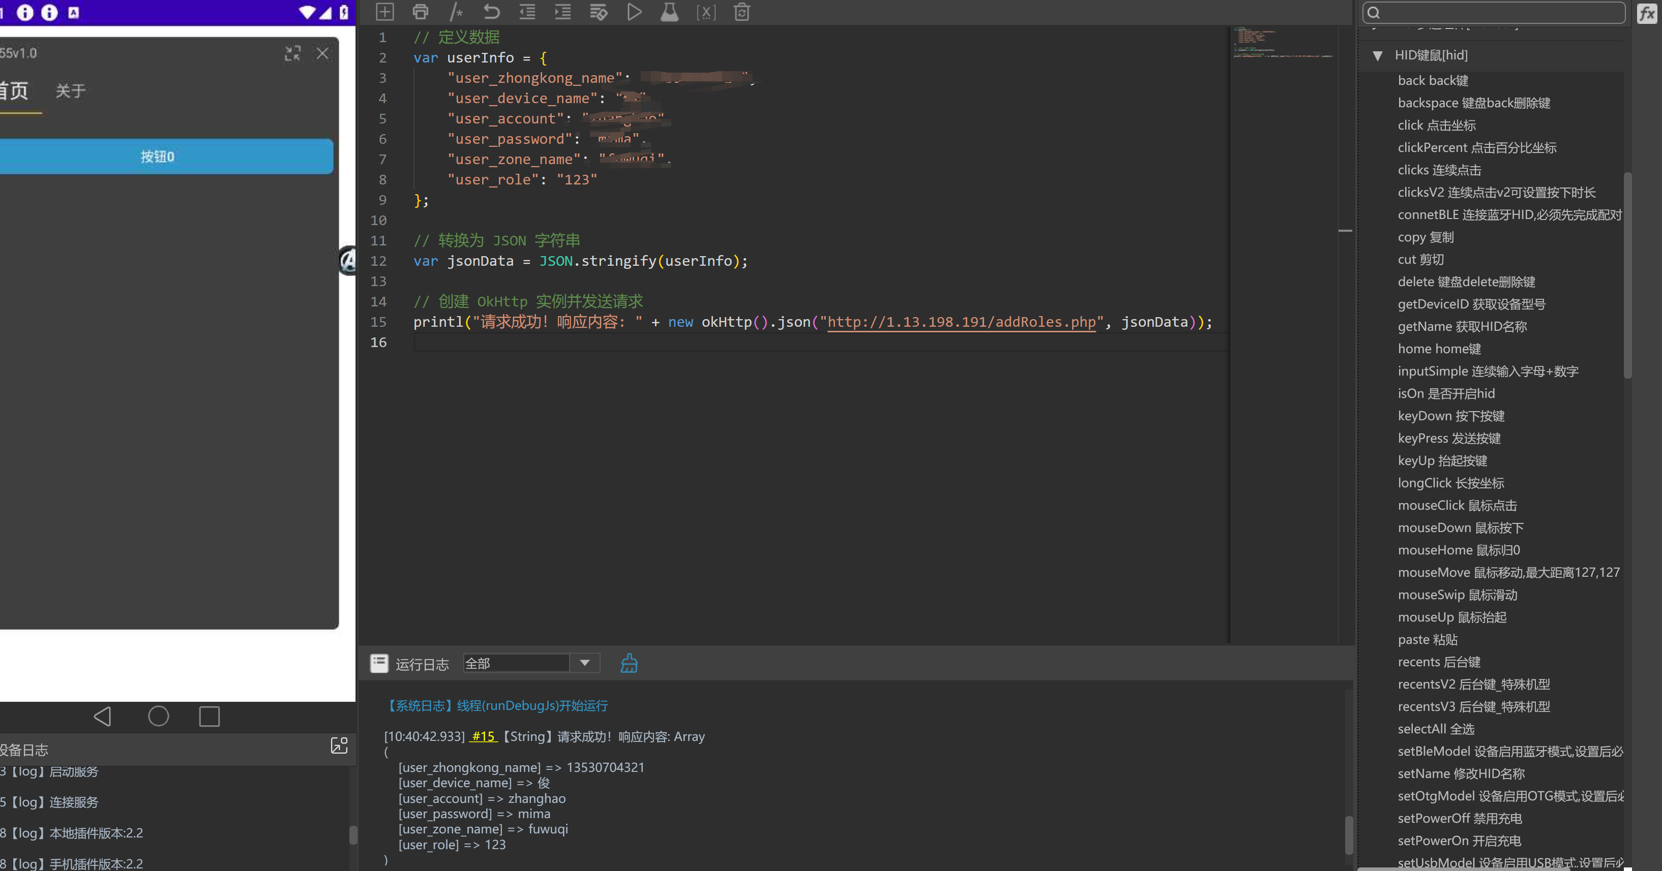Click code line 12 JSON.stringify statement
Image resolution: width=1662 pixels, height=871 pixels.
tap(581, 261)
